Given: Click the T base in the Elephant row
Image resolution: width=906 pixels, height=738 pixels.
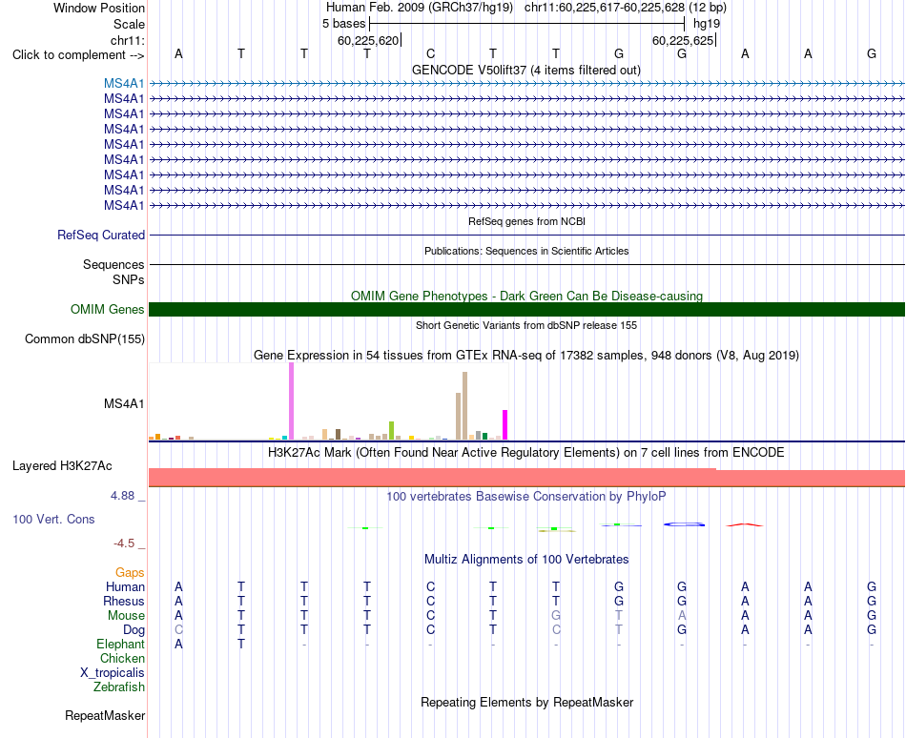Looking at the screenshot, I should 241,644.
